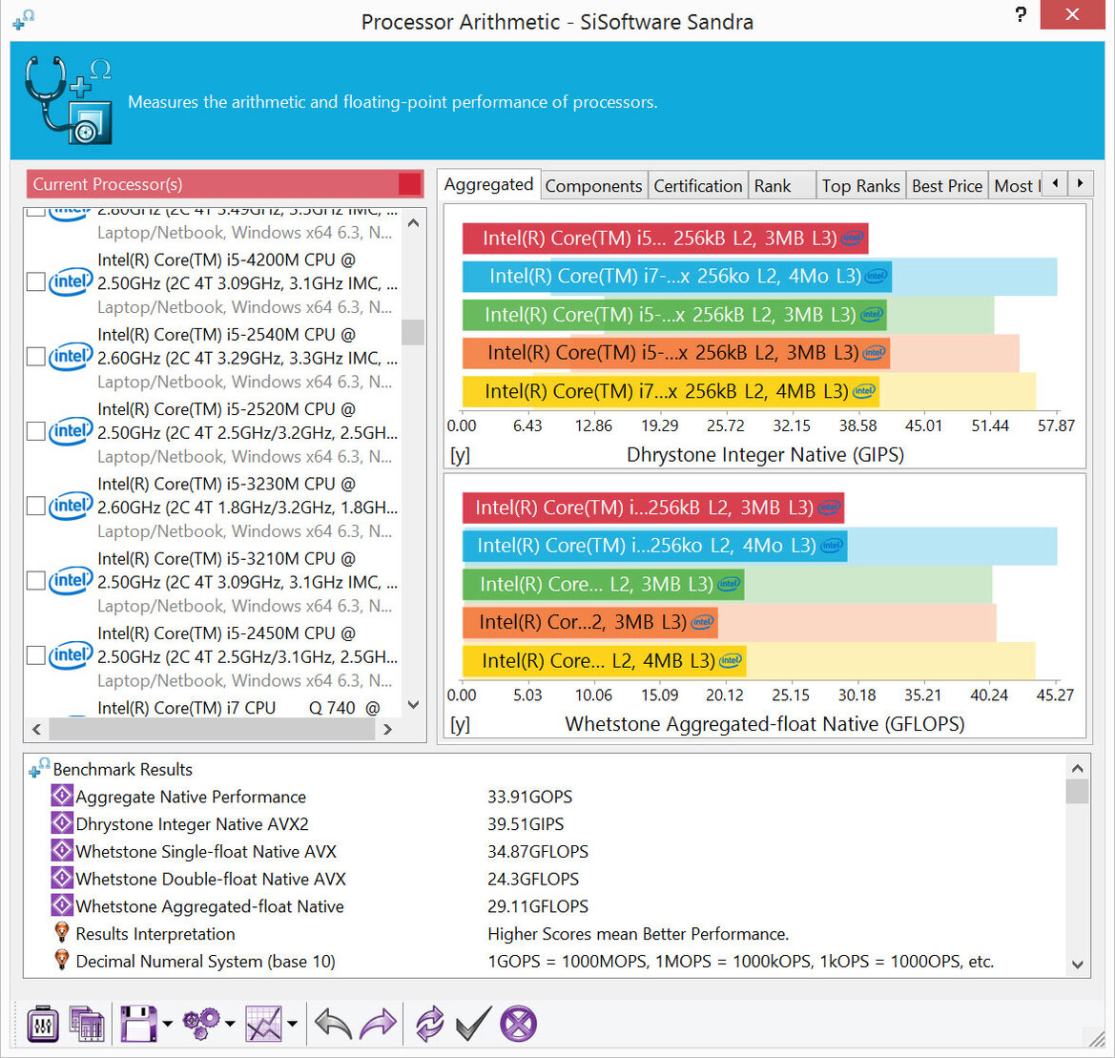Open the gears icon dropdown arrow
Image resolution: width=1115 pixels, height=1058 pixels.
[230, 1024]
